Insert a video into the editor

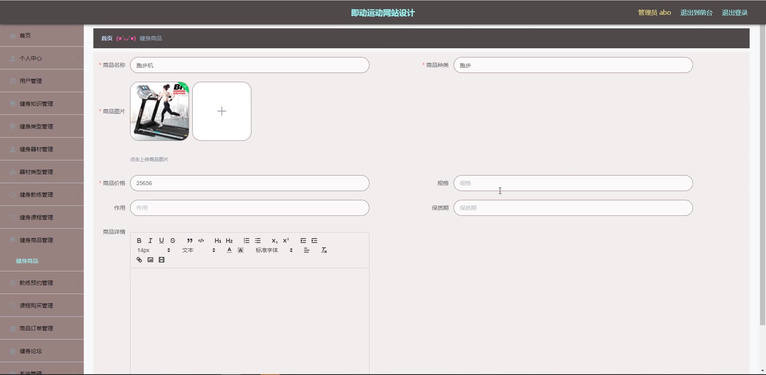(161, 260)
